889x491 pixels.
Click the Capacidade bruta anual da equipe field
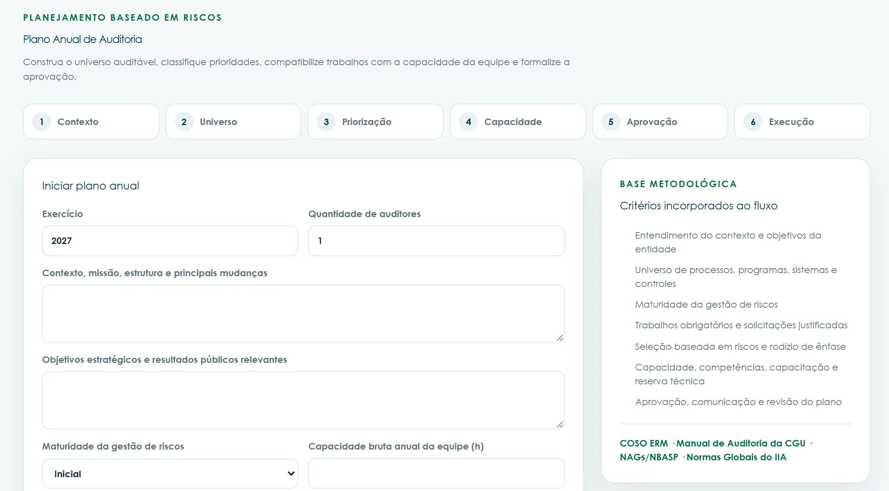tap(436, 473)
